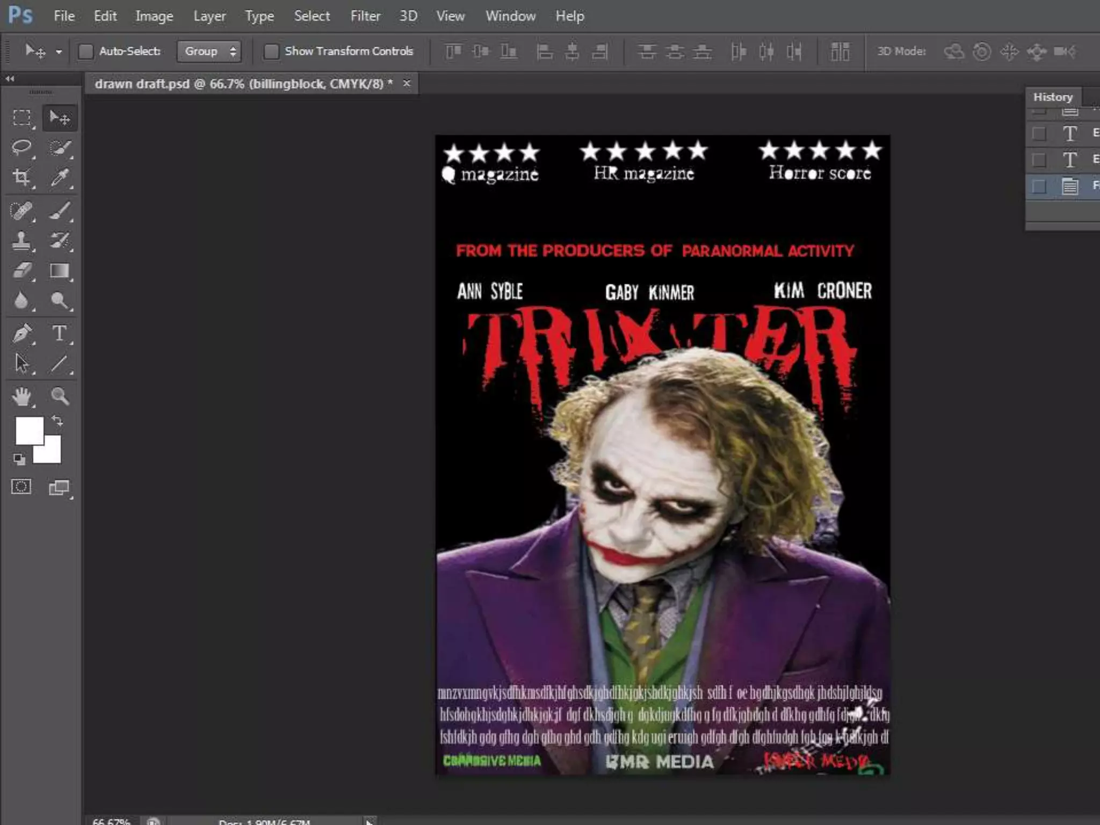Image resolution: width=1100 pixels, height=825 pixels.
Task: Select the Crop tool
Action: coord(21,177)
